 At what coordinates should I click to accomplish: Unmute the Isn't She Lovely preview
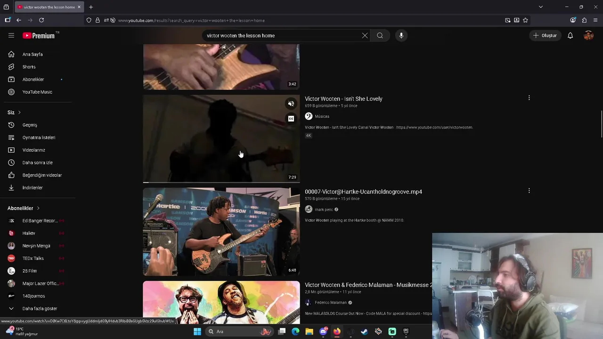tap(291, 104)
